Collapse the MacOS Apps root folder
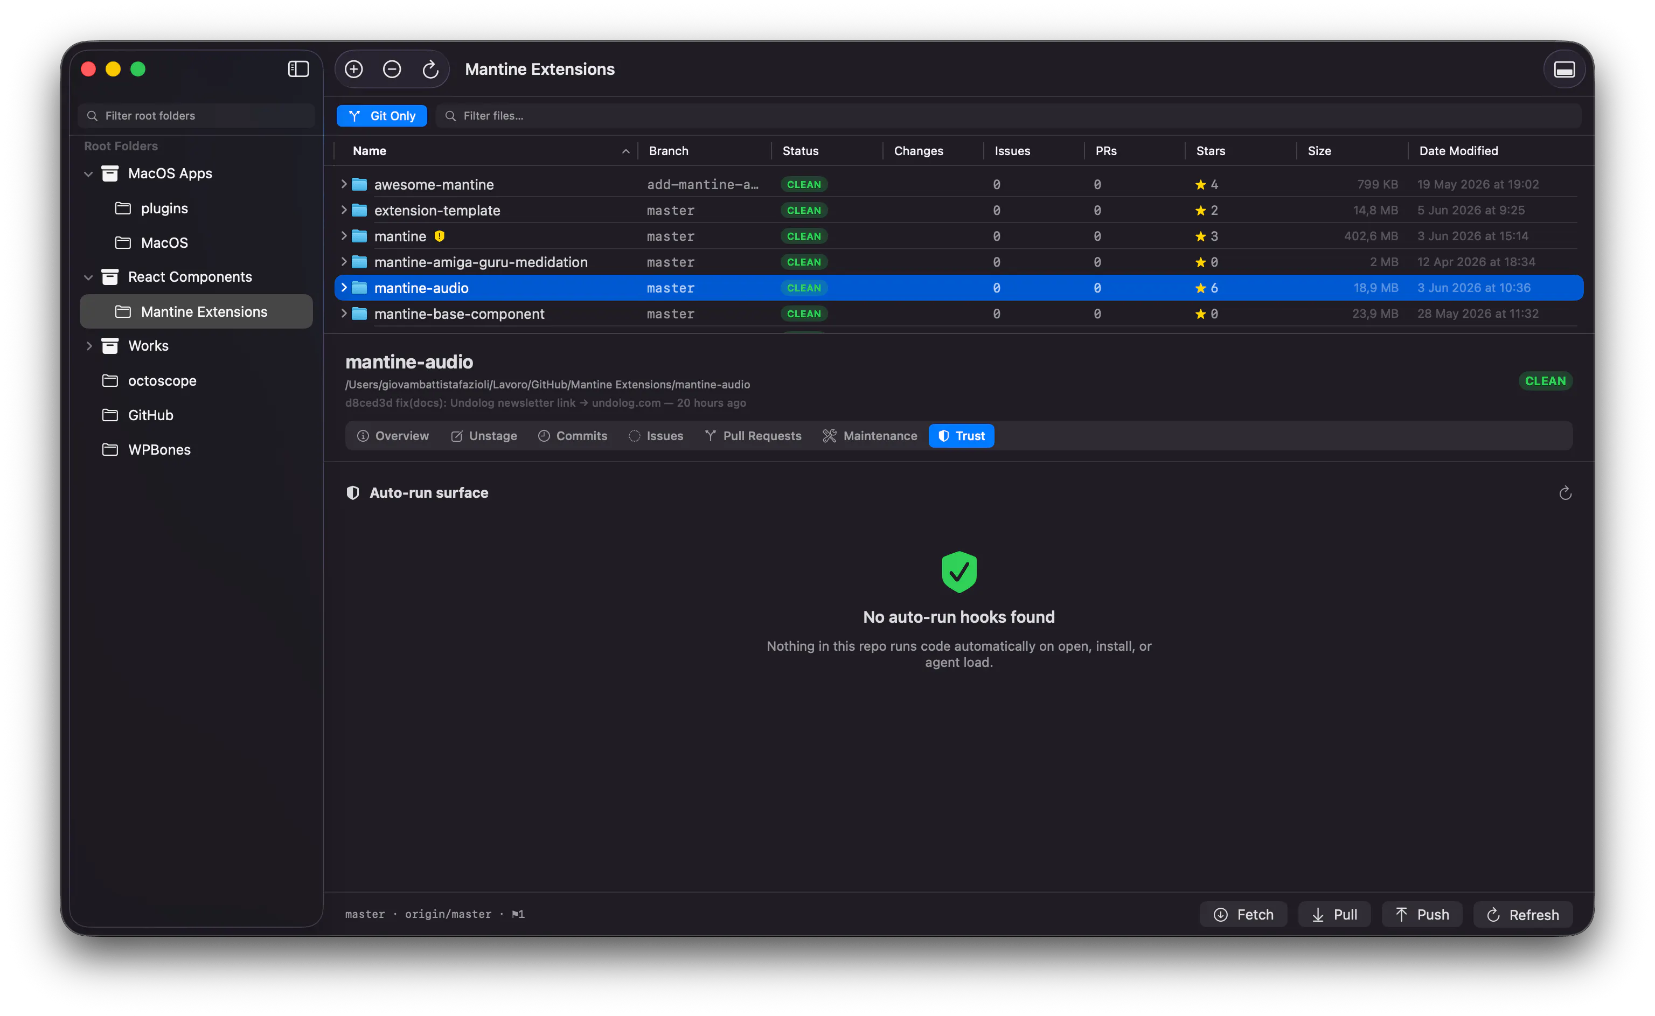This screenshot has width=1655, height=1016. point(88,174)
